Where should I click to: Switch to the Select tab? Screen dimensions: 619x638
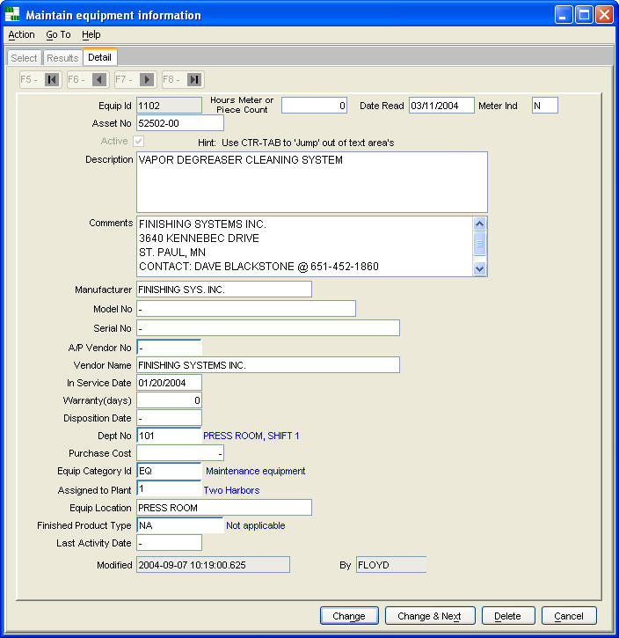[24, 58]
